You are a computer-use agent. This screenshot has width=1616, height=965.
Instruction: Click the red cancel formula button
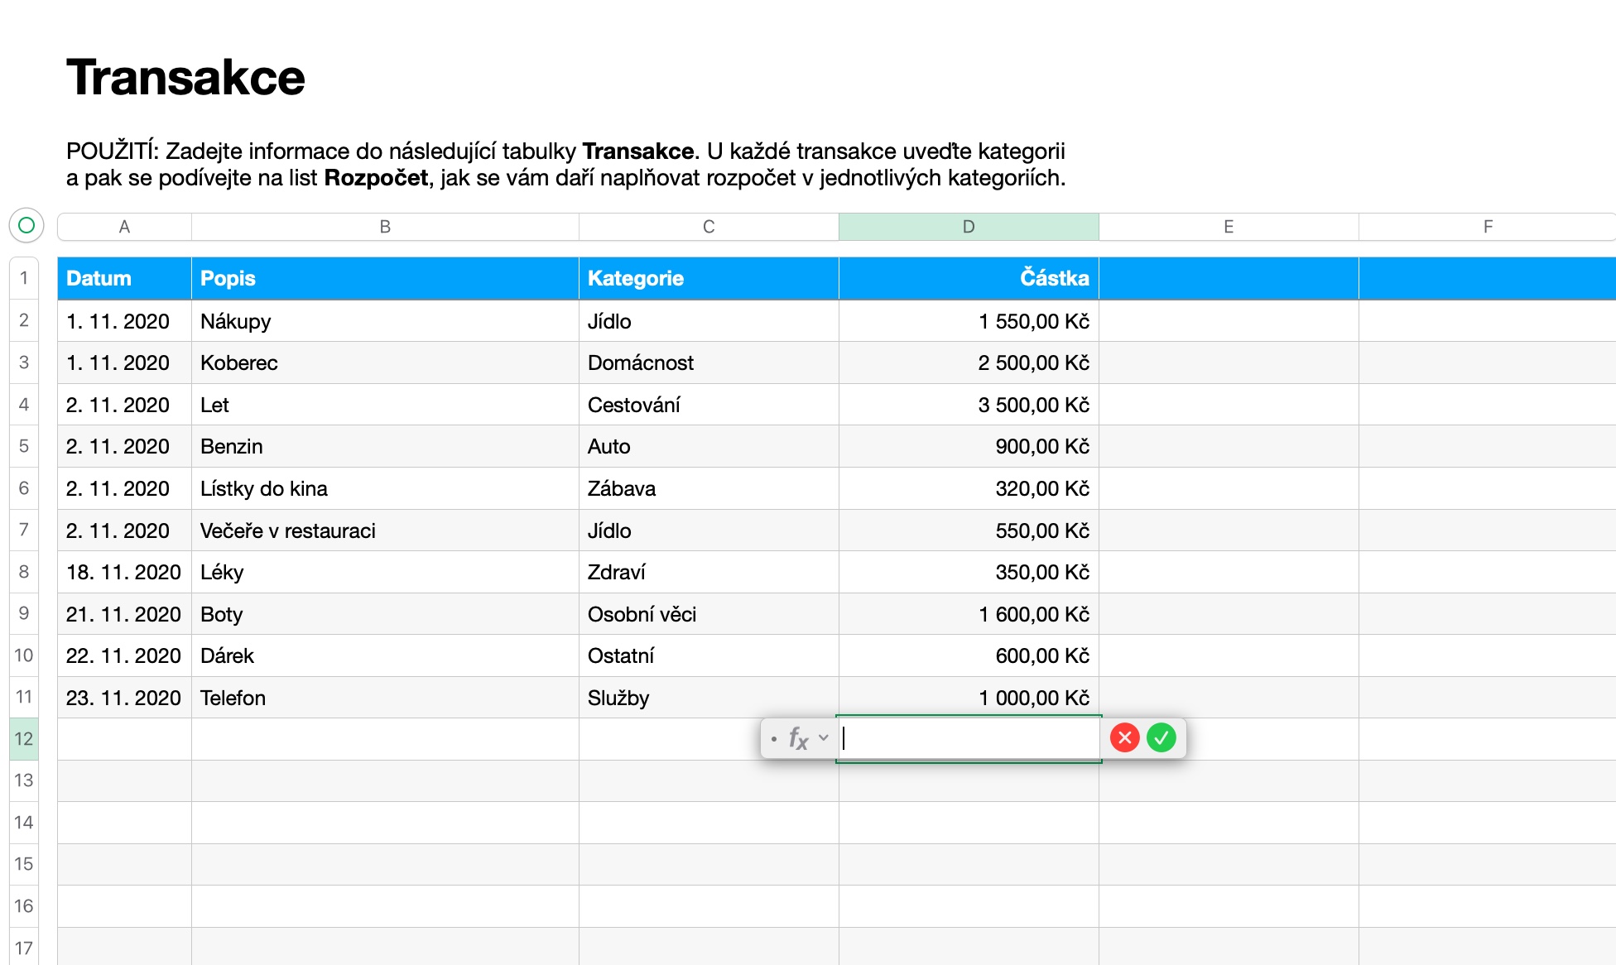(1124, 737)
